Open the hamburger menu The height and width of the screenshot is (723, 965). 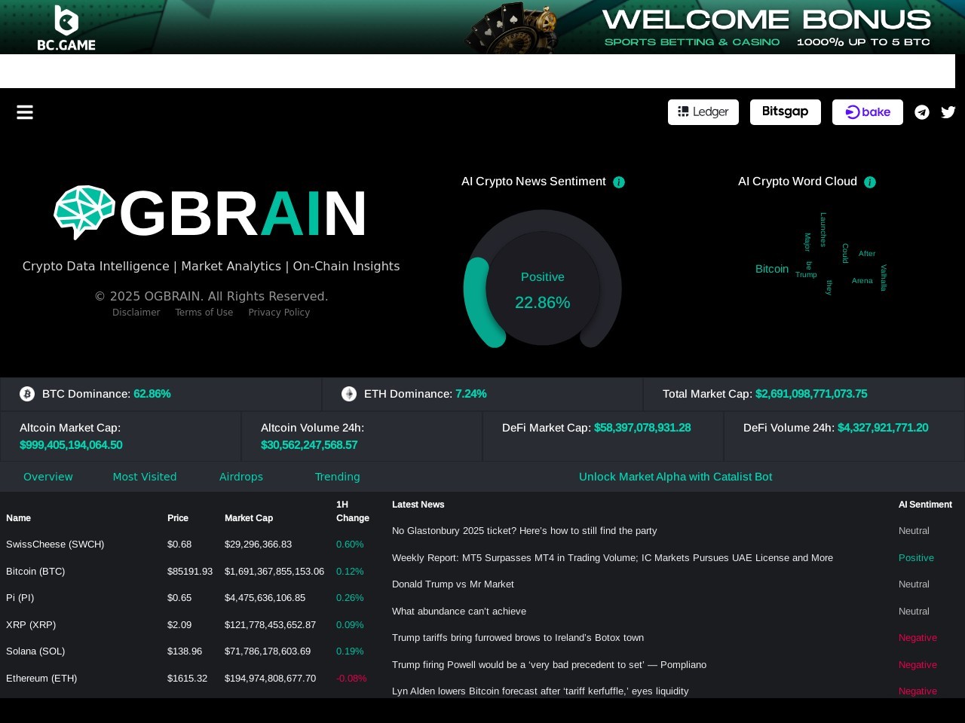point(25,112)
